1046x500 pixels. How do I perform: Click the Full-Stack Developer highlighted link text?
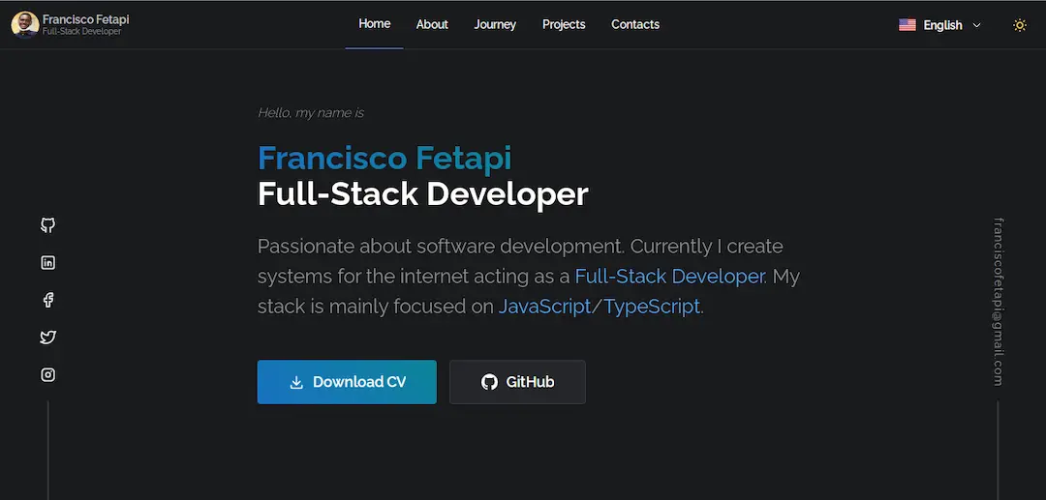670,277
